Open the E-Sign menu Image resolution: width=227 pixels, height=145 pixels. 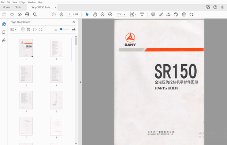click(22, 2)
